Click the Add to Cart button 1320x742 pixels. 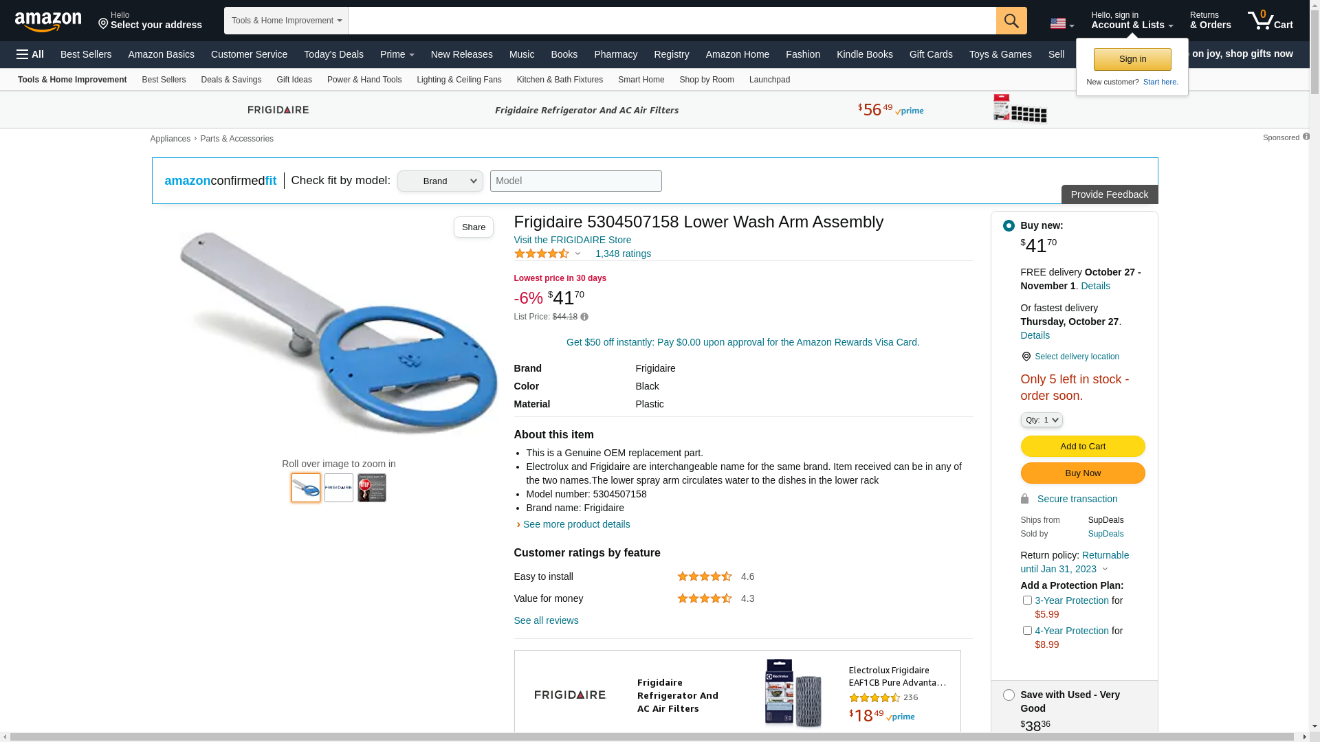[x=1082, y=447]
